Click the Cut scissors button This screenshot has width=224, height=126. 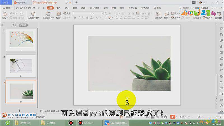[13, 13]
